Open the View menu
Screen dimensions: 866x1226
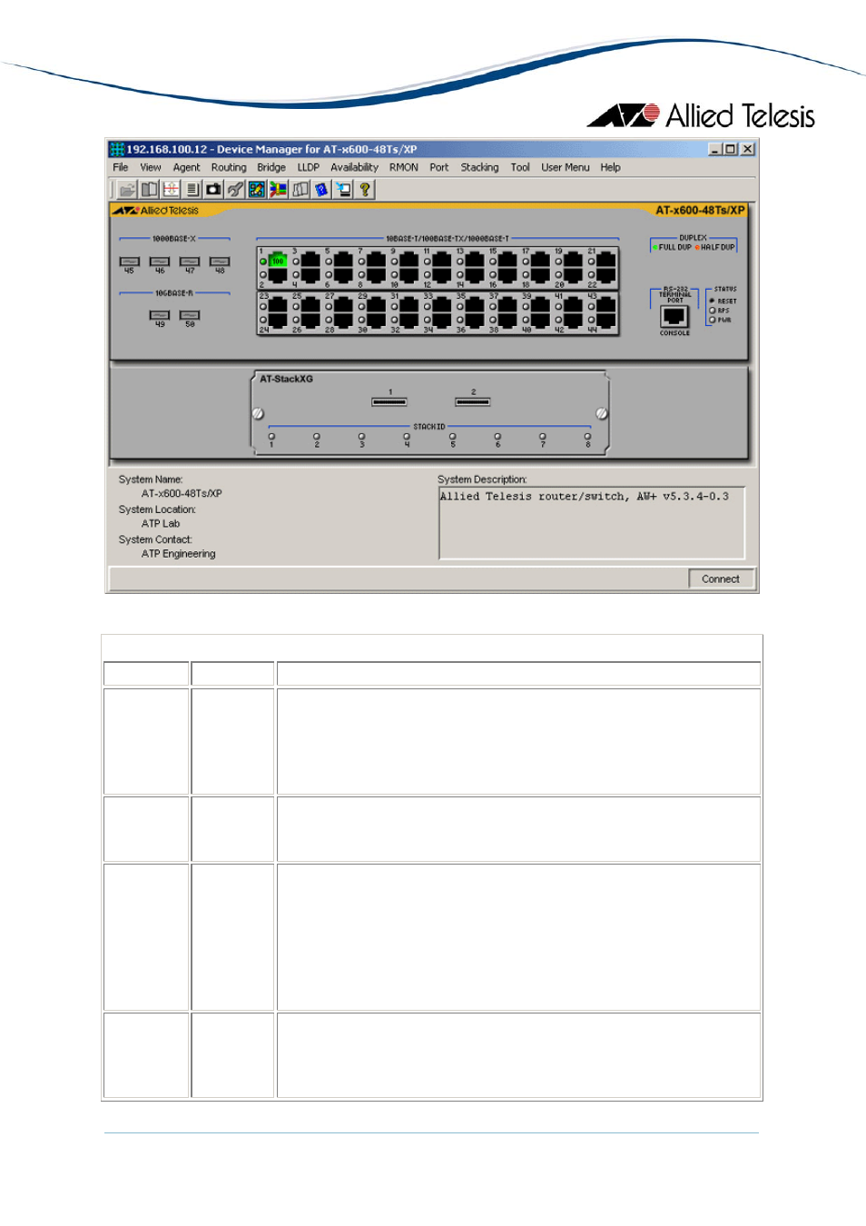pyautogui.click(x=151, y=167)
